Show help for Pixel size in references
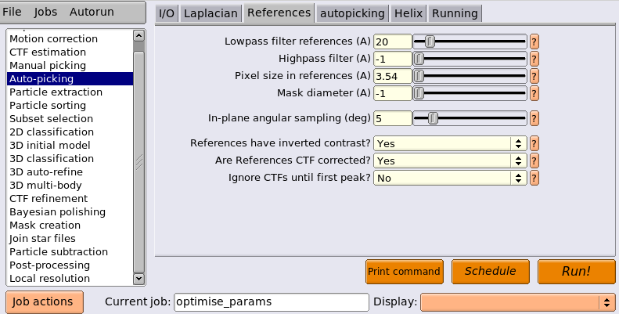Viewport: 619px width, 314px height. [x=534, y=76]
